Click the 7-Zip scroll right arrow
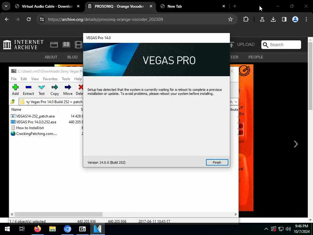 tap(236, 214)
